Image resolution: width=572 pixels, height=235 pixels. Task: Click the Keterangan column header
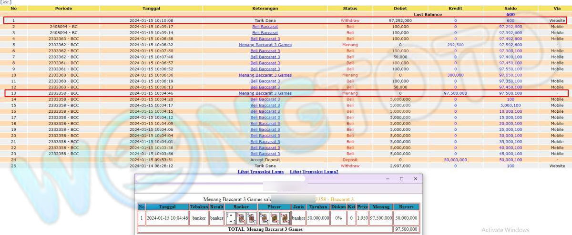pyautogui.click(x=265, y=9)
